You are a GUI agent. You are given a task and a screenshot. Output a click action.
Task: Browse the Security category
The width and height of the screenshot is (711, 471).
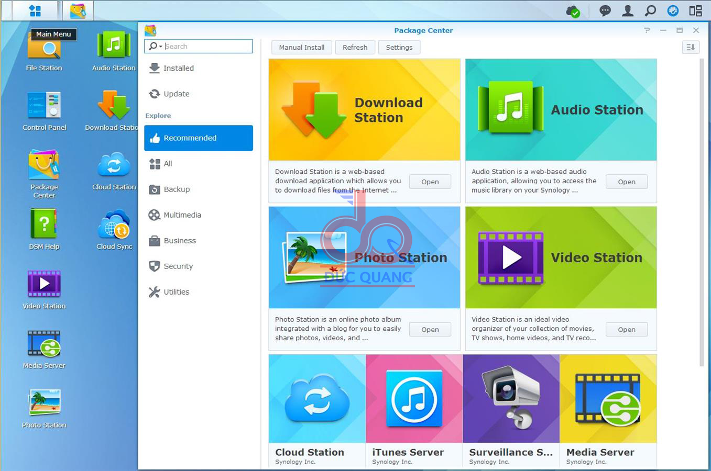[199, 266]
